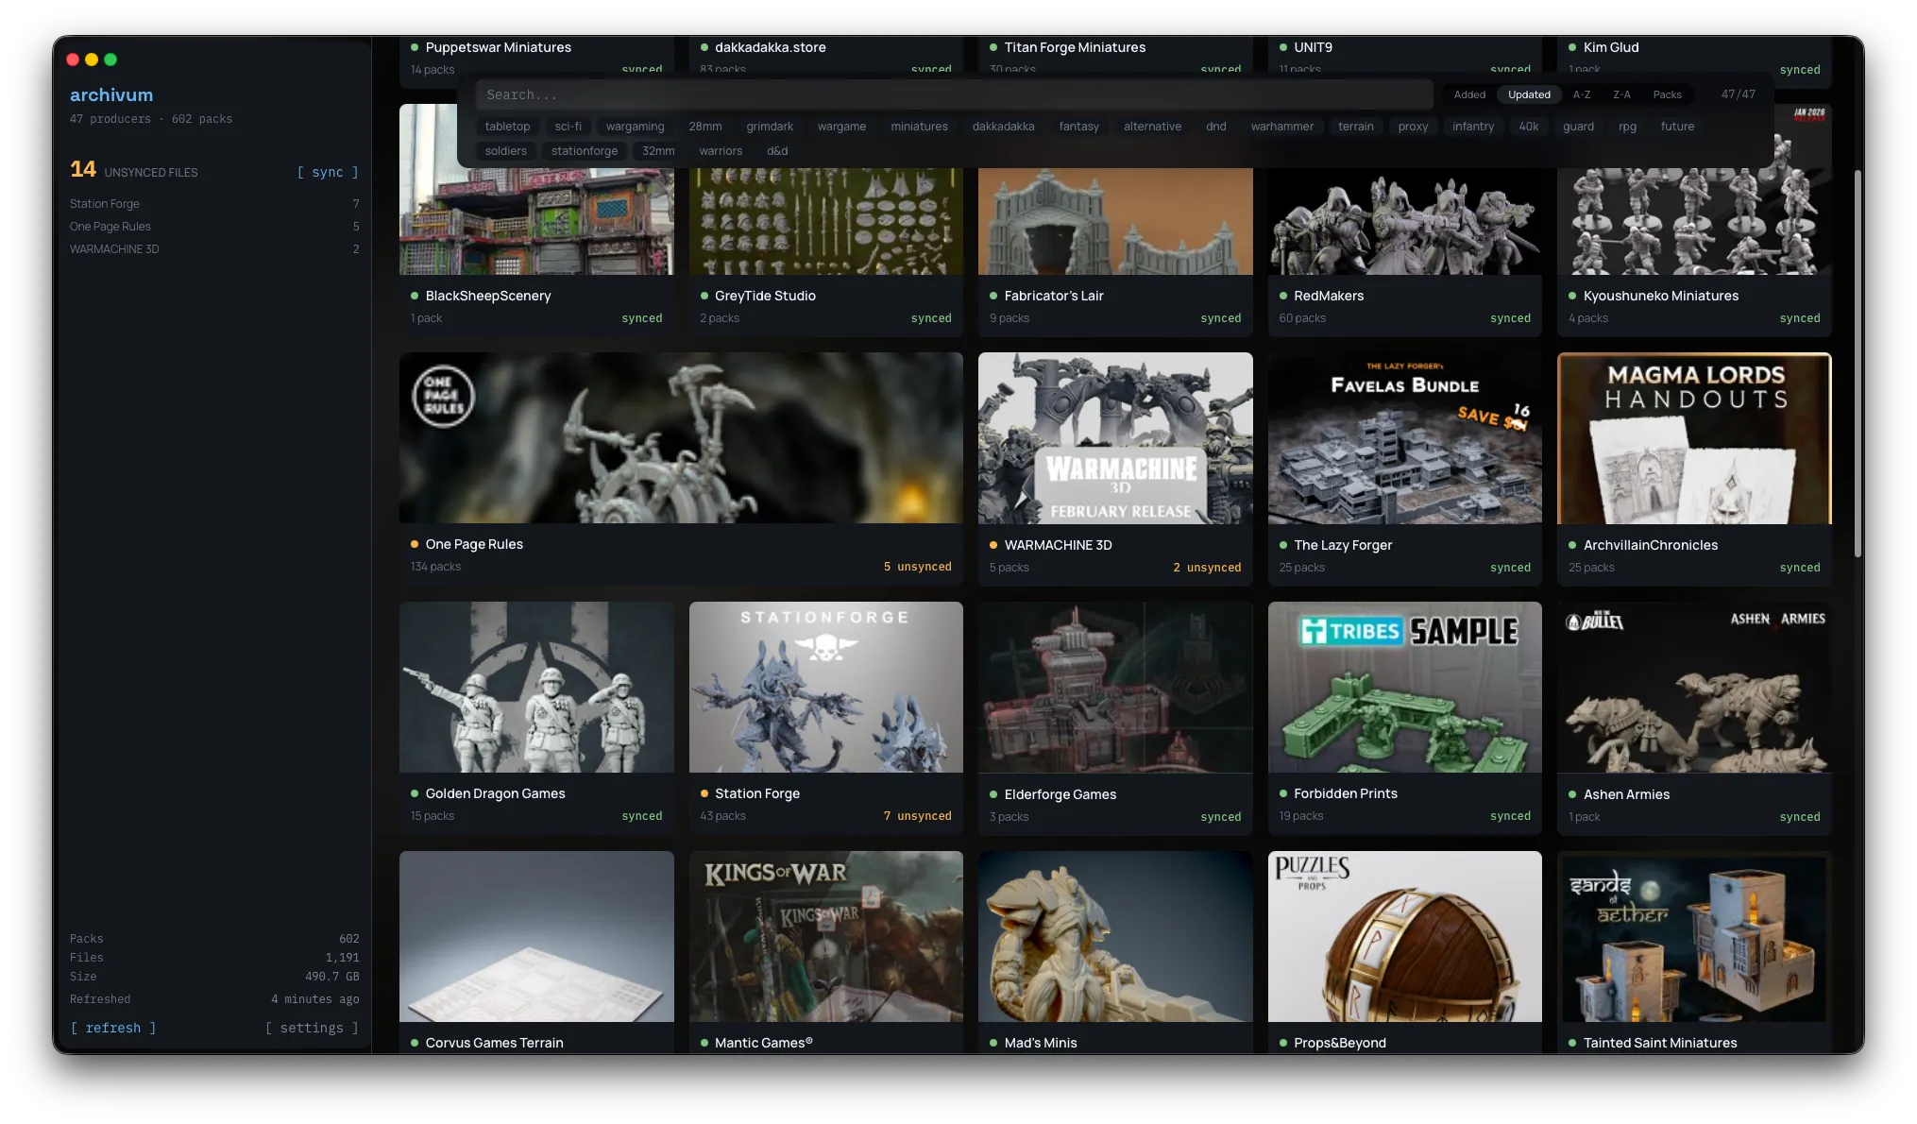Expand Station Forge in the unsynced files list

tap(104, 203)
